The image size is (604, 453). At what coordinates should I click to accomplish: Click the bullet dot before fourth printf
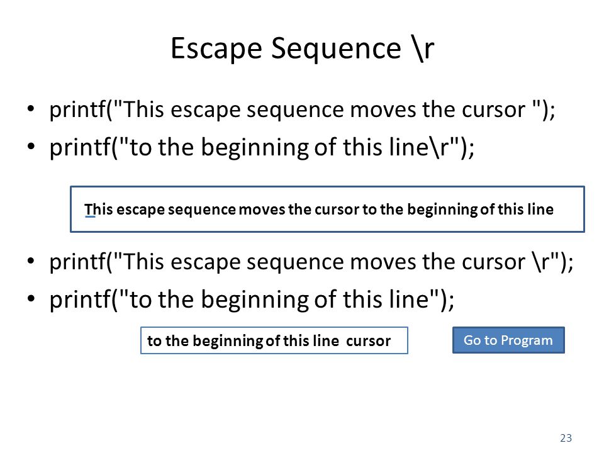[31, 299]
